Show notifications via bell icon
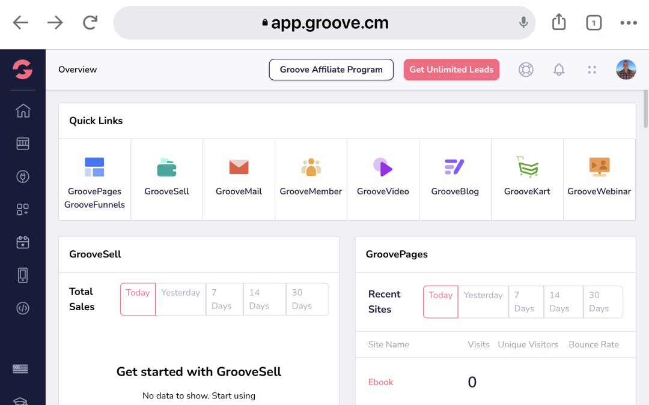 (x=559, y=70)
